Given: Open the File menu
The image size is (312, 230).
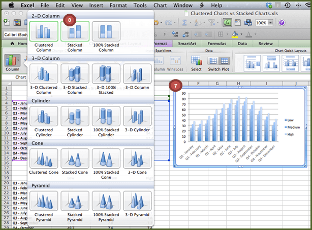Looking at the screenshot, I should pos(45,6).
